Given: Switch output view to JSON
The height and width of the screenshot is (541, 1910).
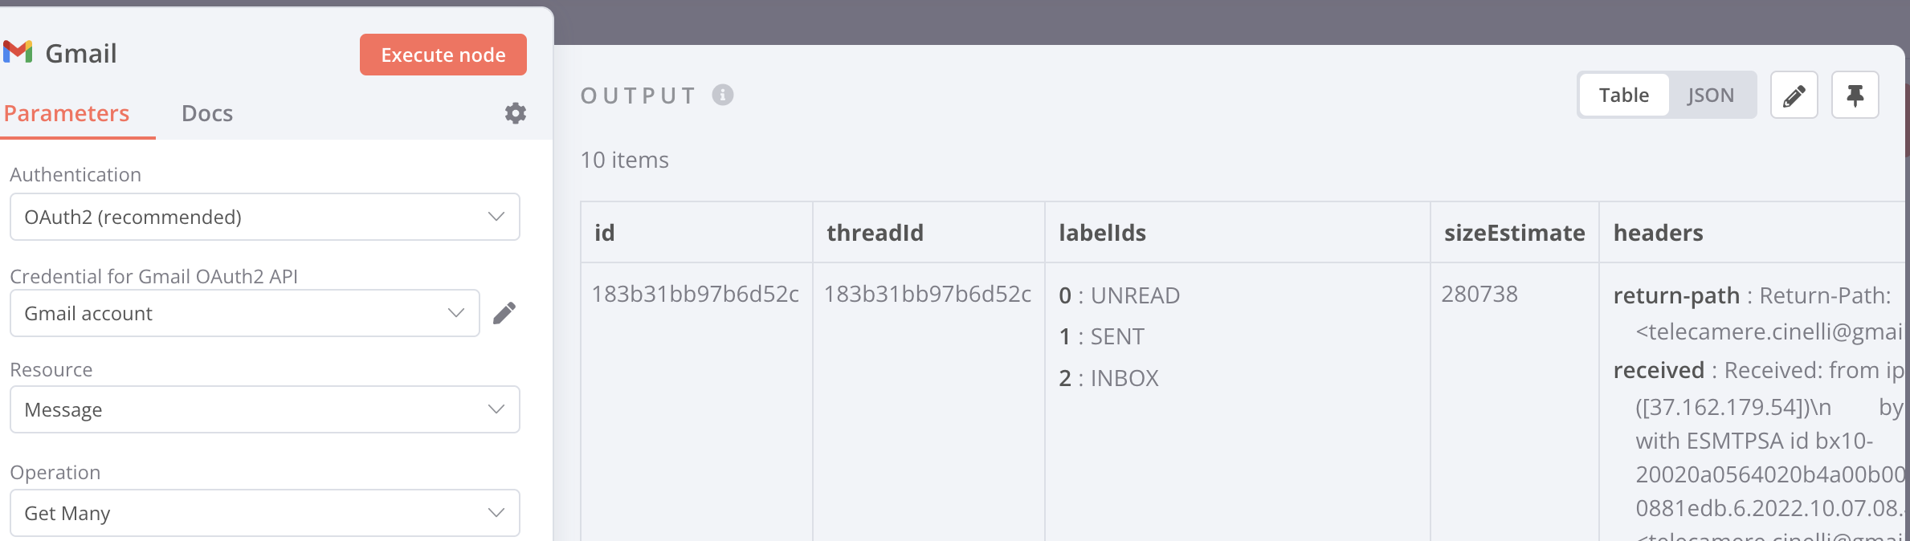Looking at the screenshot, I should 1710,96.
